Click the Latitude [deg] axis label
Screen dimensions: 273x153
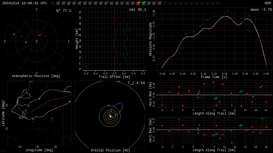3,113
